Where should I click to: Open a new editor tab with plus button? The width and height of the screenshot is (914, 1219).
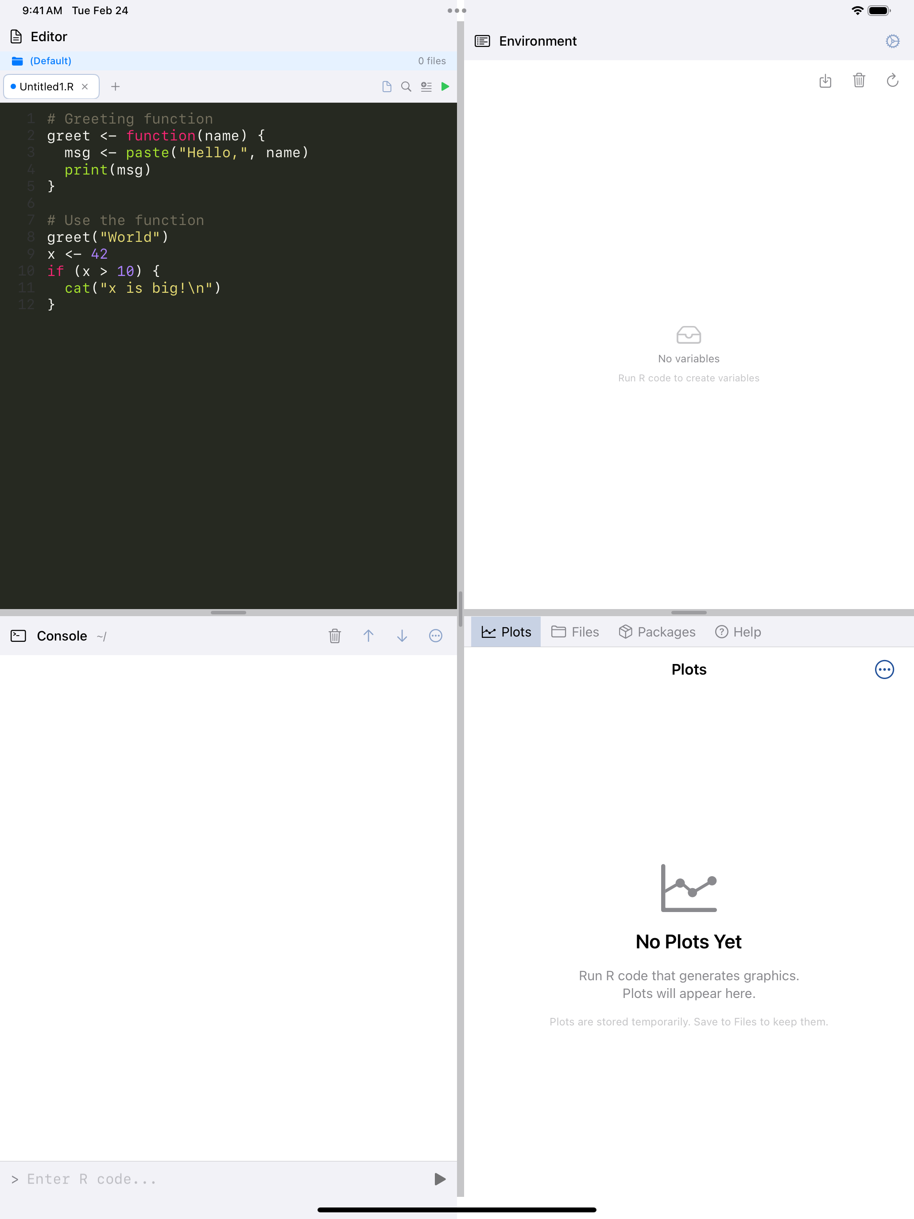pos(116,86)
